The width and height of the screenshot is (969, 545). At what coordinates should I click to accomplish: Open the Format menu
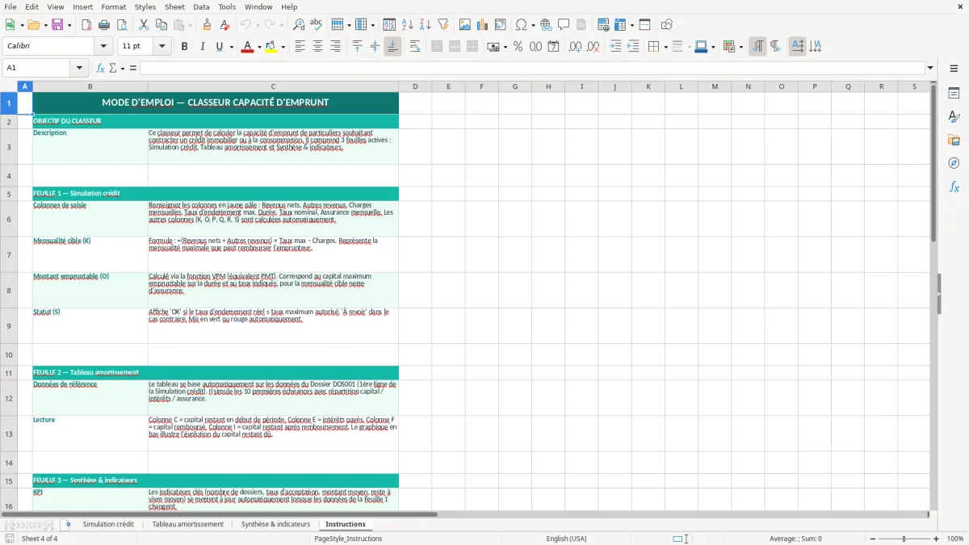[113, 6]
